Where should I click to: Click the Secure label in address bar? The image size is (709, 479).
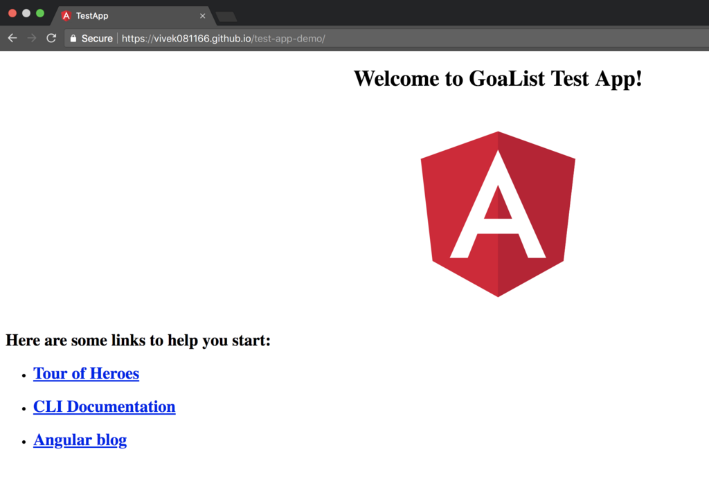pyautogui.click(x=97, y=38)
